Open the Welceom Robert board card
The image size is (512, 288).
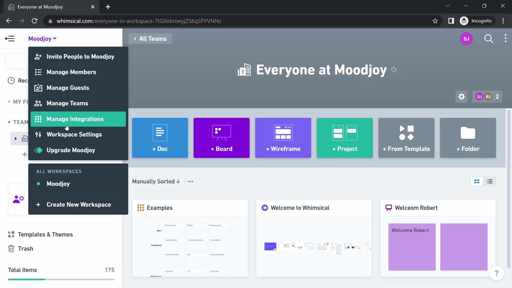tap(438, 238)
